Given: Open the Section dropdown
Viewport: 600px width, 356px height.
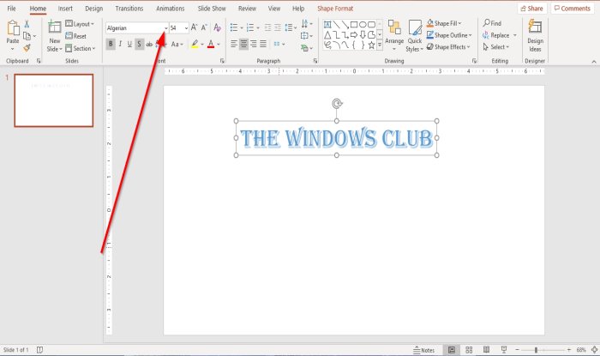Looking at the screenshot, I should coord(80,48).
